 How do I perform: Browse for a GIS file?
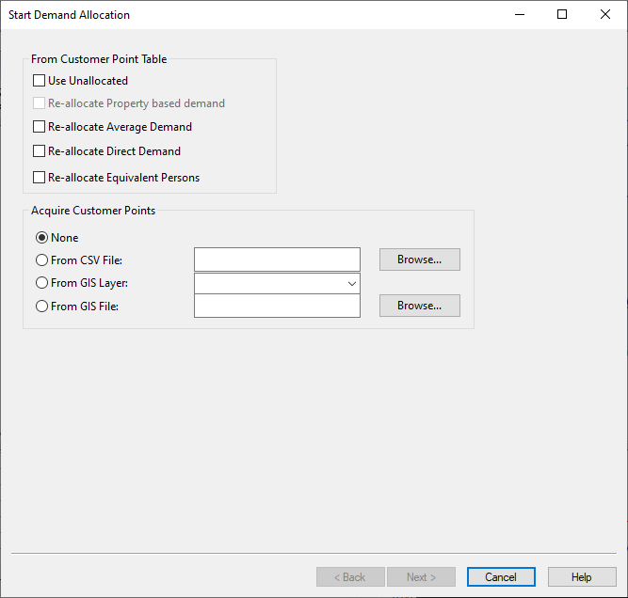point(420,306)
